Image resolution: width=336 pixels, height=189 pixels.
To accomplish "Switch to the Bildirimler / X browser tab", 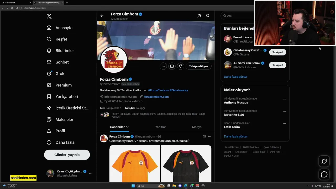I will (x=16, y=3).
